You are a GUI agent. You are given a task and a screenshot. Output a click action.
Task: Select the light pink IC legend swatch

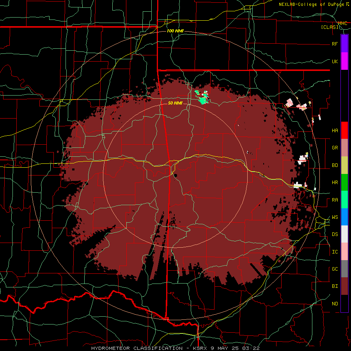point(344,252)
